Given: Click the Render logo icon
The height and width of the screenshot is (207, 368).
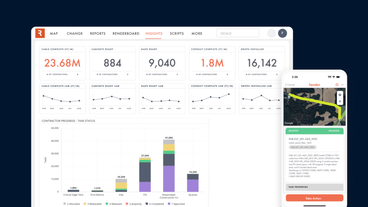Looking at the screenshot, I should 40,33.
